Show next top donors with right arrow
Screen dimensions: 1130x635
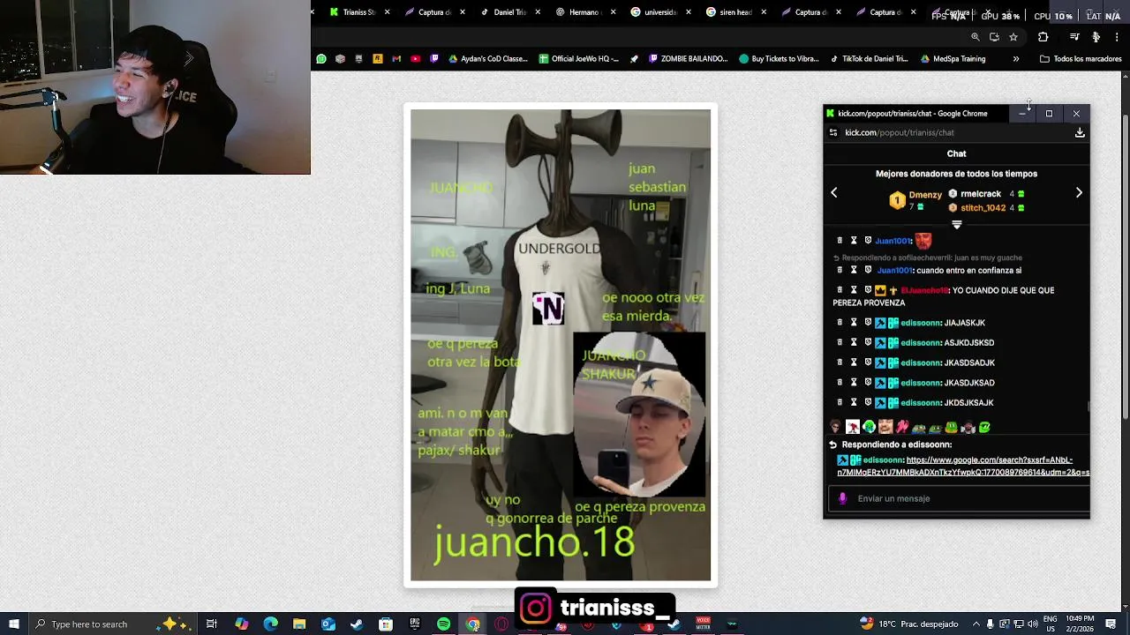[1079, 193]
